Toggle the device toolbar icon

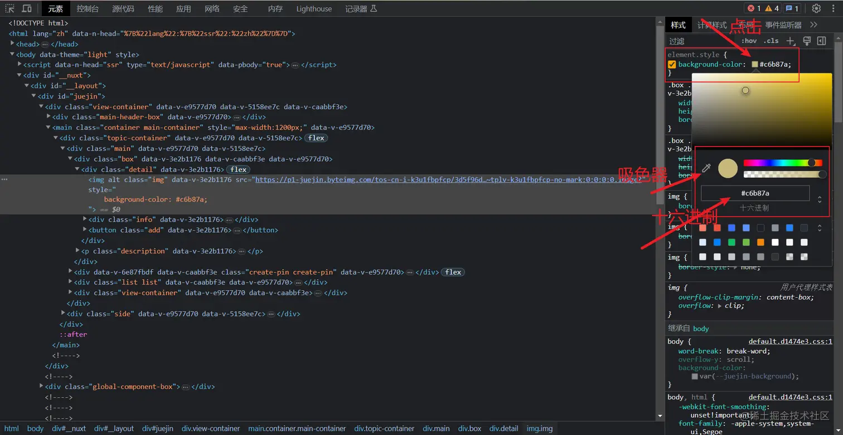(x=26, y=8)
